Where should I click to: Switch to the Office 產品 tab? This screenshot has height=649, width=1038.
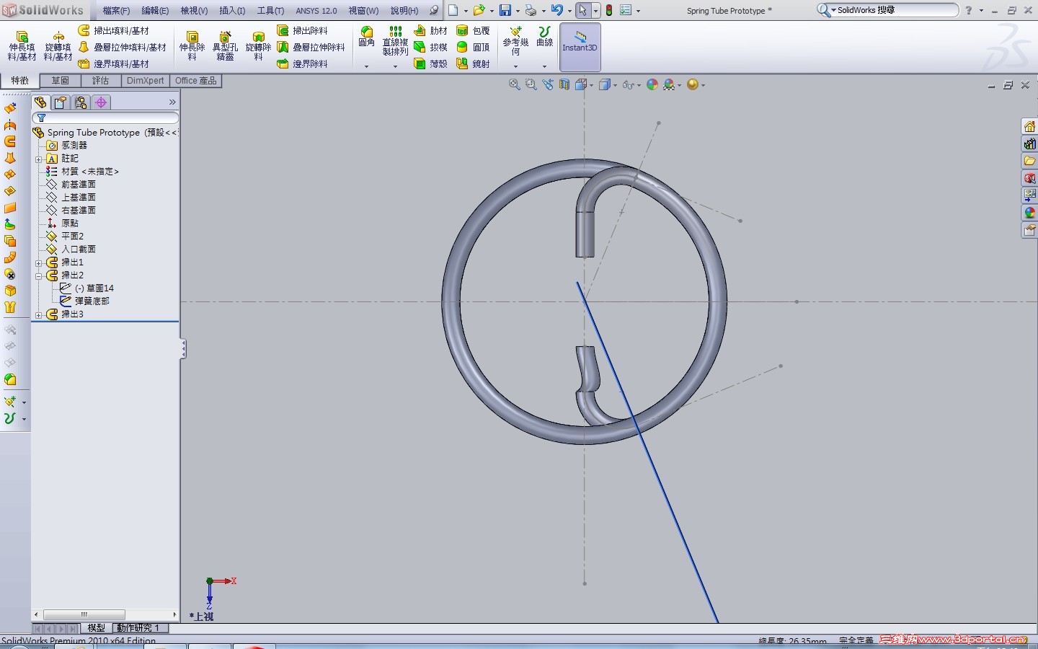coord(196,81)
